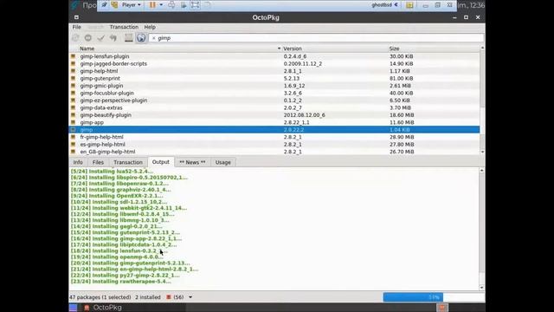
Task: Click the OctoPkg window menu icon in title bar
Action: pos(76,17)
